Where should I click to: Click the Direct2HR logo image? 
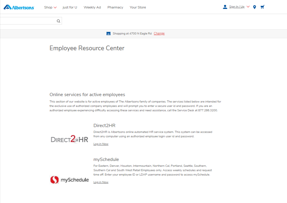69,139
